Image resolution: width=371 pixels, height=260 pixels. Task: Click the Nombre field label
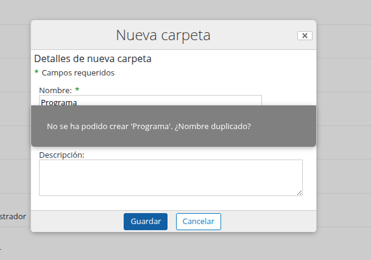tap(55, 90)
